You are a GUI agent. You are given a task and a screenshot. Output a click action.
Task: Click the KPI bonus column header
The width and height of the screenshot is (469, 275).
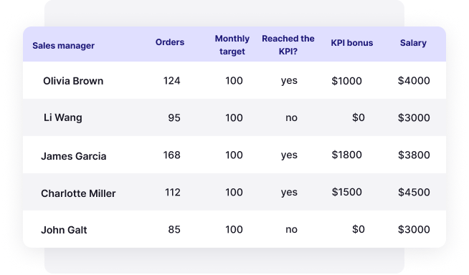351,43
